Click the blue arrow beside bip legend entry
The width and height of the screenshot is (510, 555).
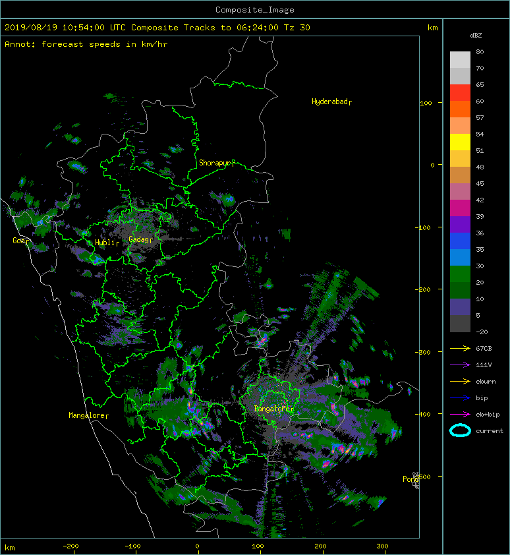coord(460,398)
